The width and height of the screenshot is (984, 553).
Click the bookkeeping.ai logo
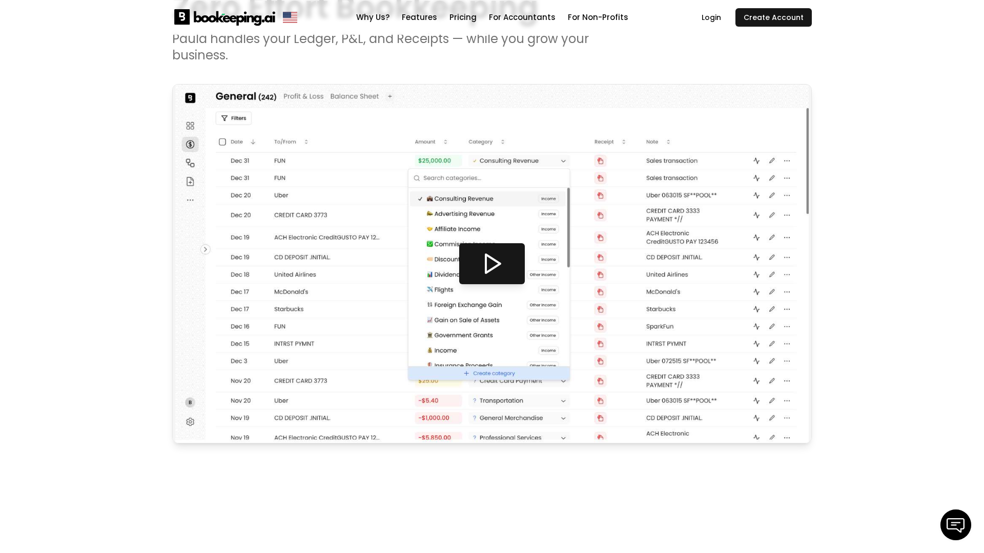point(224,17)
